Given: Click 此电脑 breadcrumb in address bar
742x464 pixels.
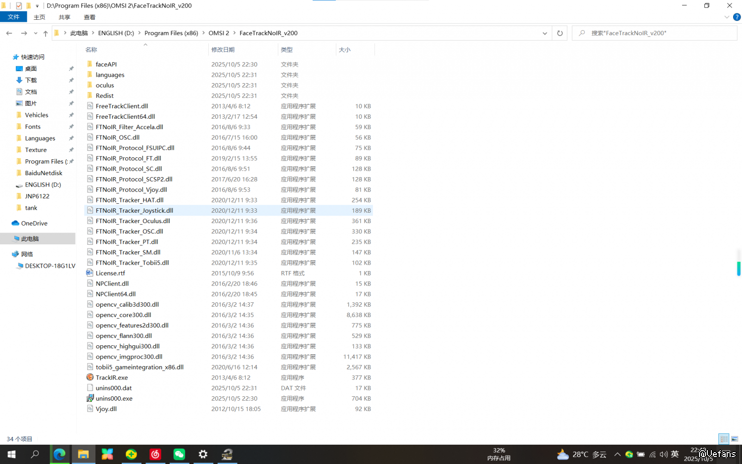Looking at the screenshot, I should [79, 33].
